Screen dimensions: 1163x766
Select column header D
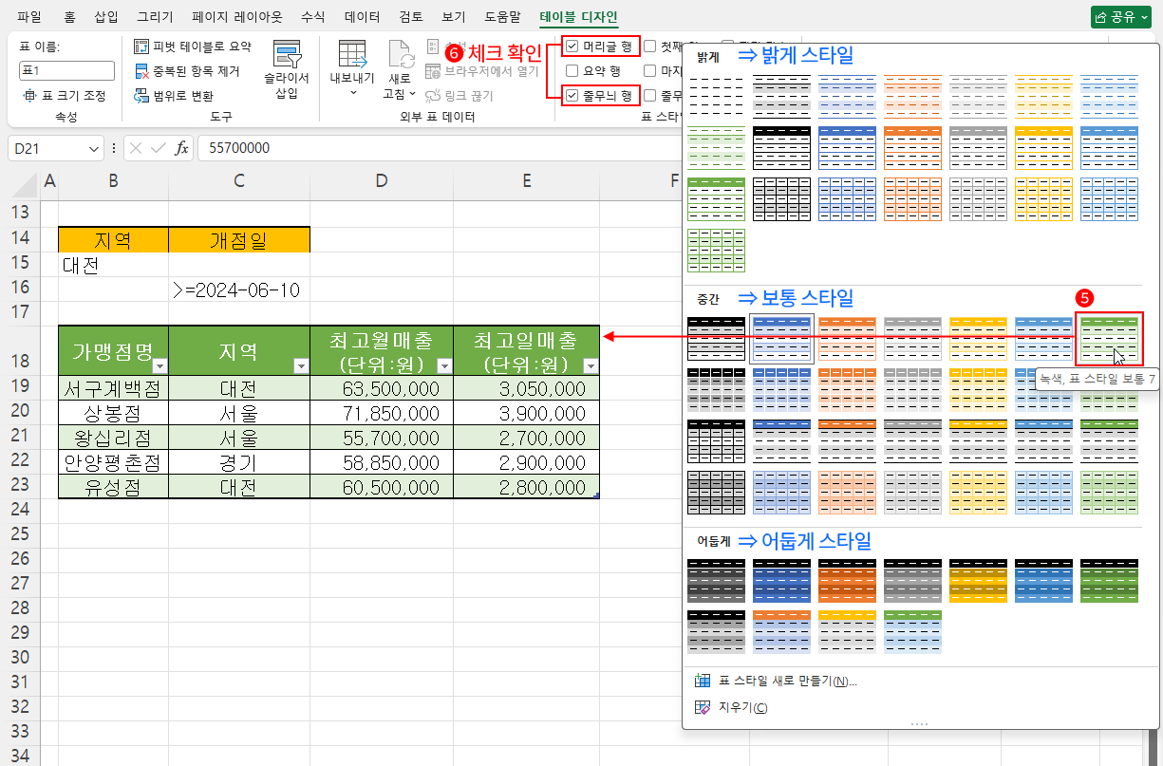pyautogui.click(x=382, y=180)
